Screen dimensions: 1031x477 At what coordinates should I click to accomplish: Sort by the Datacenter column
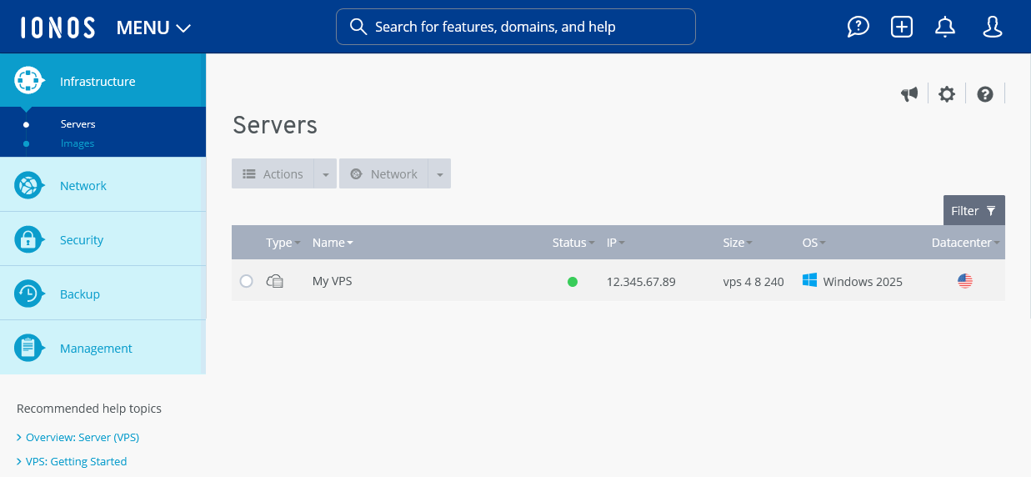tap(966, 243)
